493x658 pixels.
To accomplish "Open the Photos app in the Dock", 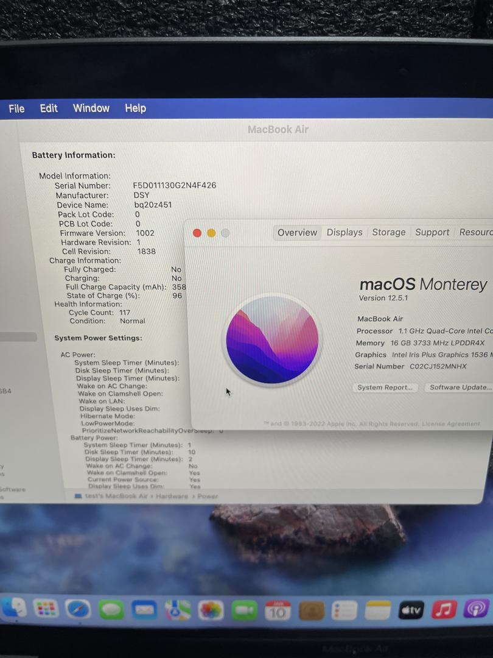I will click(211, 610).
